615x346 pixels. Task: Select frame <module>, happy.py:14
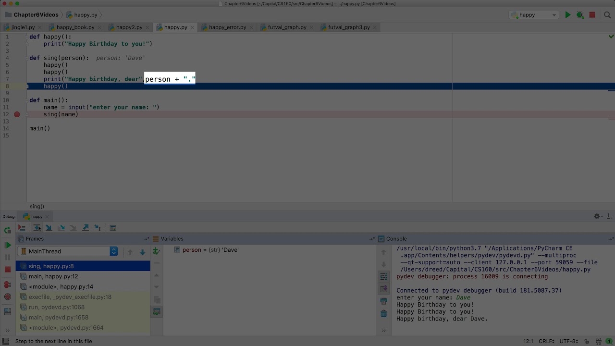pyautogui.click(x=83, y=286)
